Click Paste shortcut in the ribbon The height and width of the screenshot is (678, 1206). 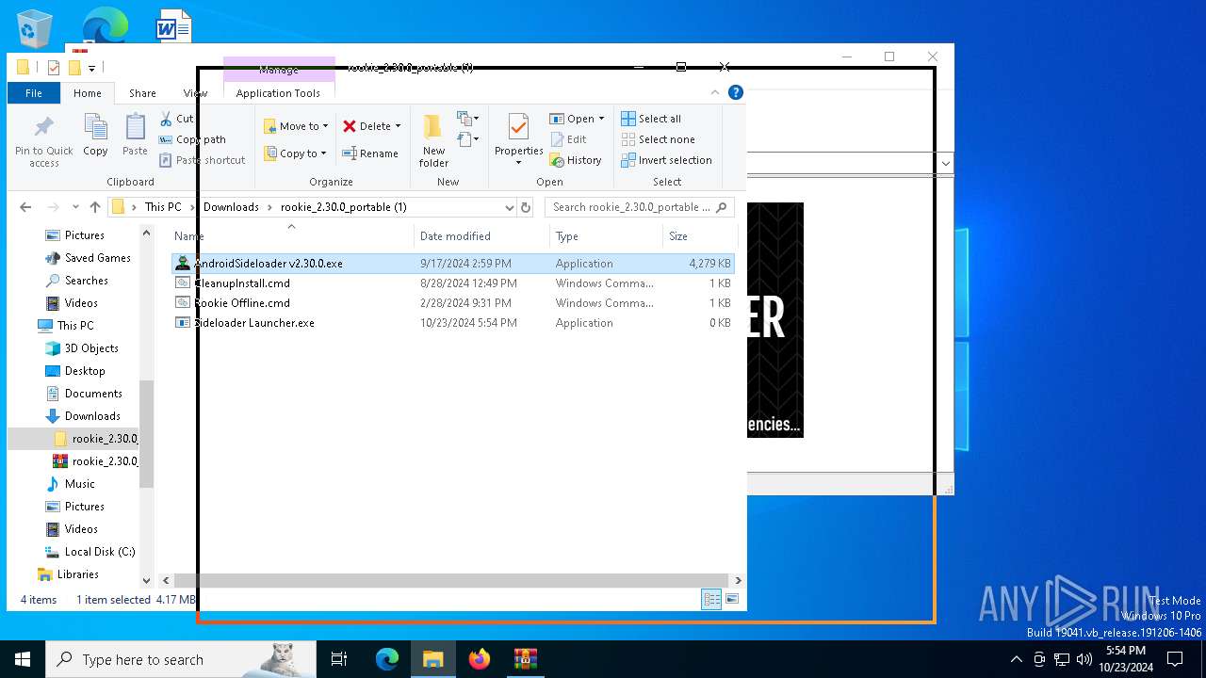tap(203, 160)
